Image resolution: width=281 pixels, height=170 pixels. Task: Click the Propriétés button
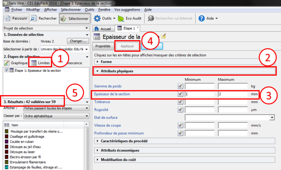[x=103, y=46]
